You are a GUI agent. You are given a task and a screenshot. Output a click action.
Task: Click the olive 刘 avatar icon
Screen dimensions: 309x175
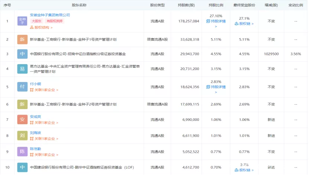point(22,136)
